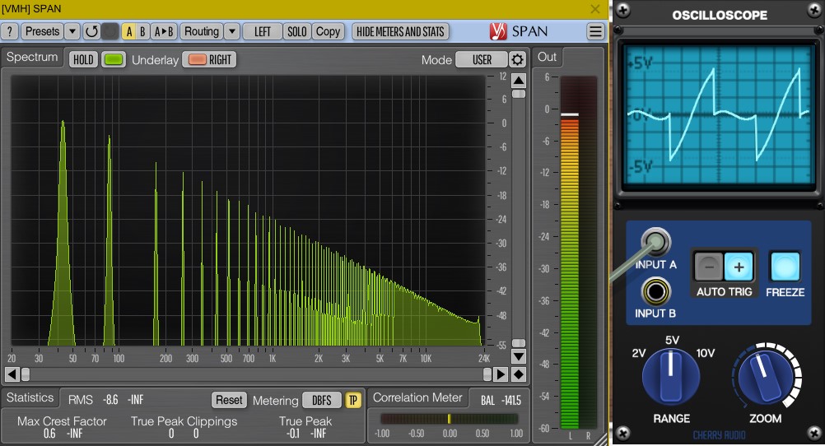Select the RIGHT underlay channel
This screenshot has height=446, width=825.
220,59
